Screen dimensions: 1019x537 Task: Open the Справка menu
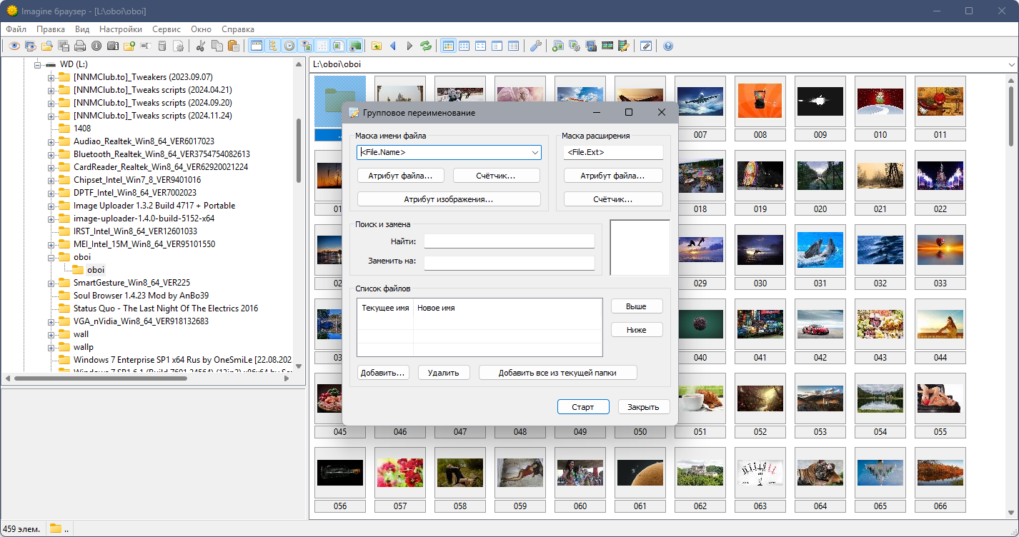pos(238,29)
